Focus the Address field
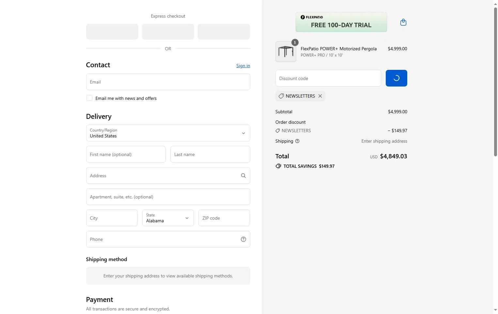Image resolution: width=498 pixels, height=314 pixels. [x=168, y=176]
